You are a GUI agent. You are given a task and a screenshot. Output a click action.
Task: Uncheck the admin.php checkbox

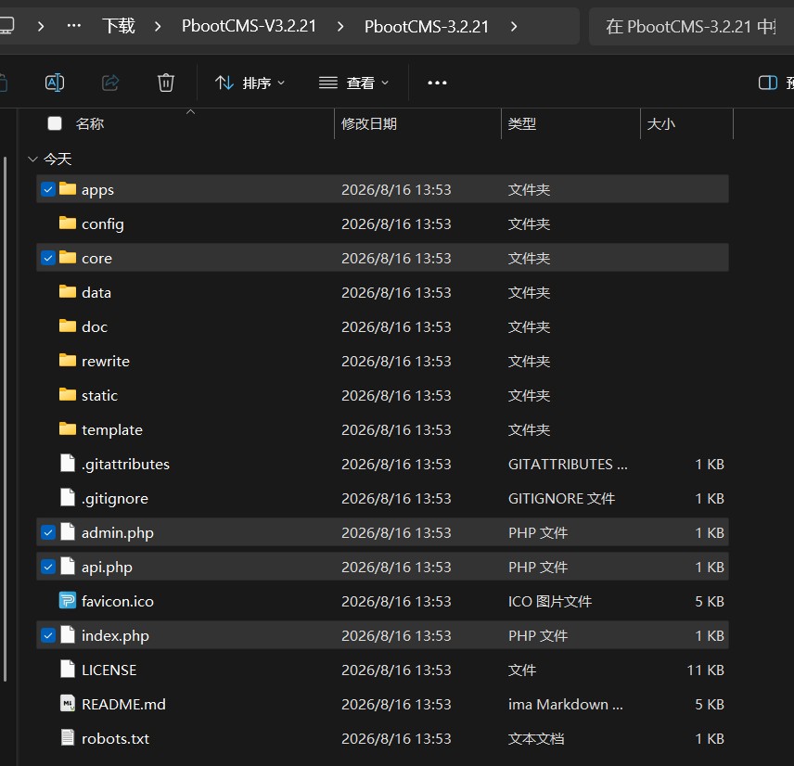pos(48,532)
